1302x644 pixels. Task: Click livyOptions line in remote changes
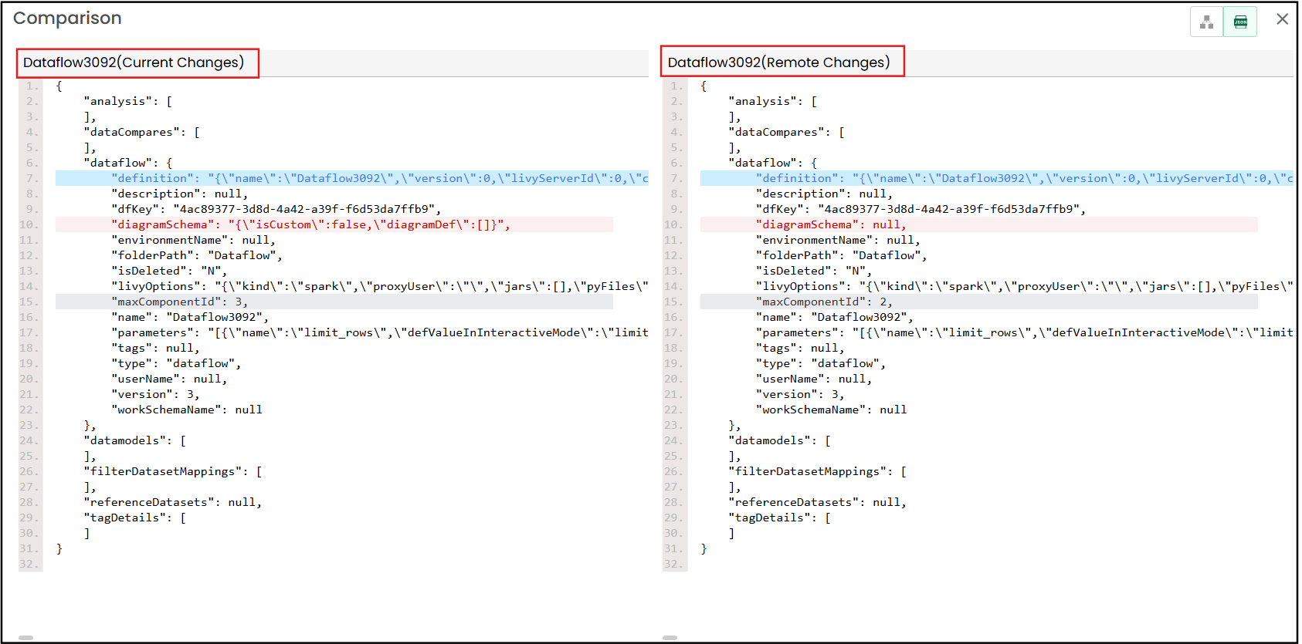1023,286
